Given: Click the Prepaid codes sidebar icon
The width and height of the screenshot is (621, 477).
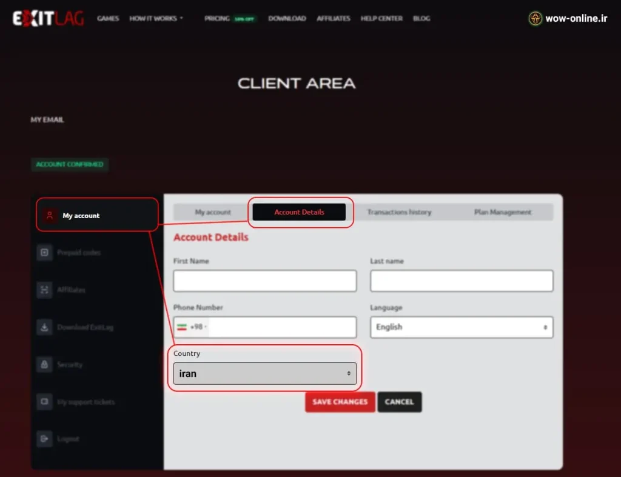Looking at the screenshot, I should pos(44,253).
